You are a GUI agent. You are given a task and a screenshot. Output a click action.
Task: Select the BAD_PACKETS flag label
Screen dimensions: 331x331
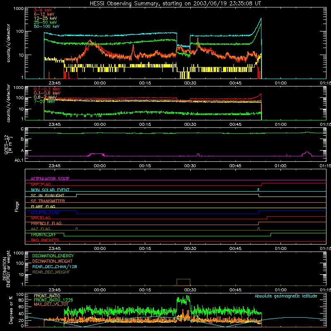point(45,240)
